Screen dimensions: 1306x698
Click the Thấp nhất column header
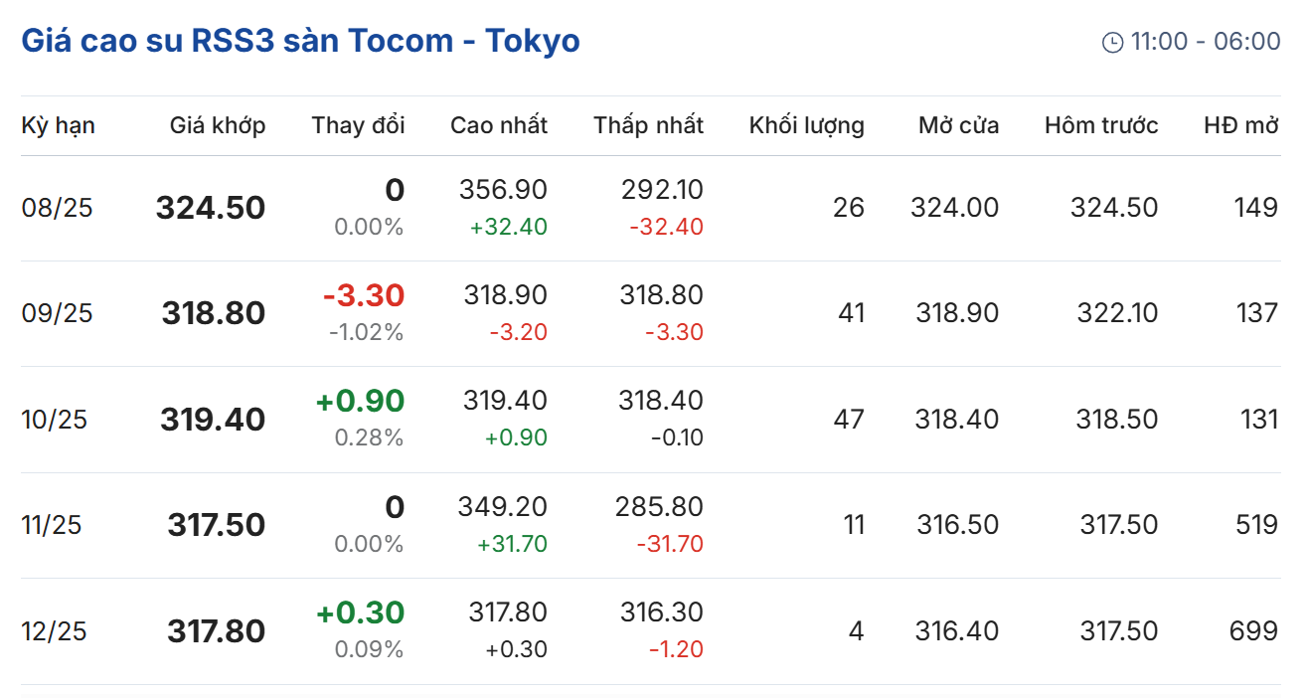[x=648, y=125]
